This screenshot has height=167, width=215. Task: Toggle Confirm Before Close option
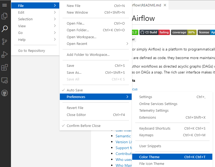click(96, 126)
